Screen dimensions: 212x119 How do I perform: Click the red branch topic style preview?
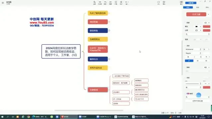click(196, 14)
